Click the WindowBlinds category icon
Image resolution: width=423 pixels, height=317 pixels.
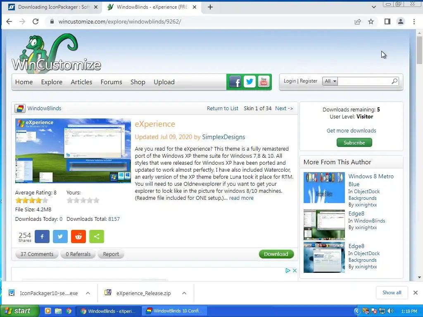click(x=20, y=109)
